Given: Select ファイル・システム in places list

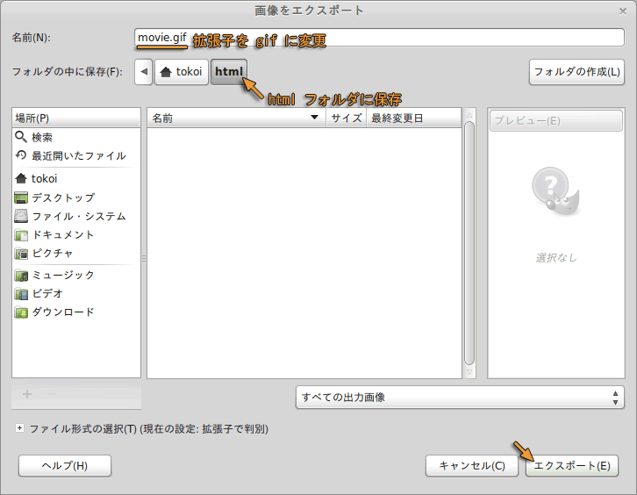Looking at the screenshot, I should pyautogui.click(x=78, y=216).
